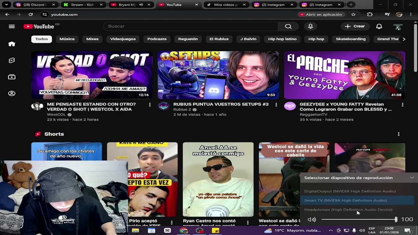Open the YouTube hamburger guide menu

[12, 26]
